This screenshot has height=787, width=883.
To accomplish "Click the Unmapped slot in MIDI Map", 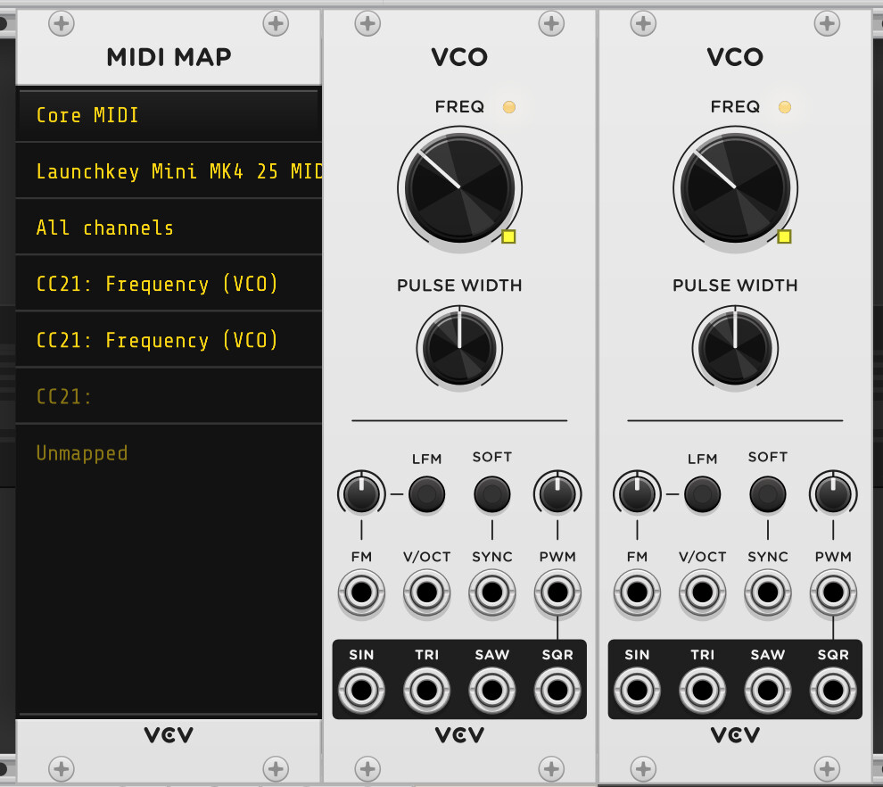I will (x=168, y=453).
